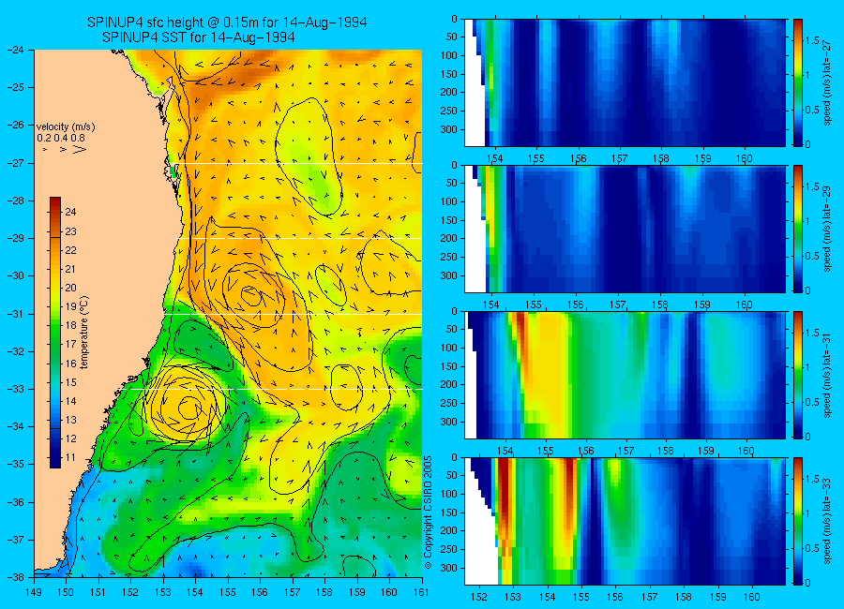Click the warm eddy center near latitude -33.5
844x609 pixels.
tap(188, 408)
